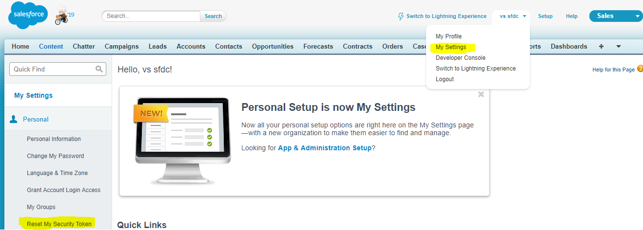Collapse the vs sfdc user menu
The image size is (643, 230).
[513, 16]
